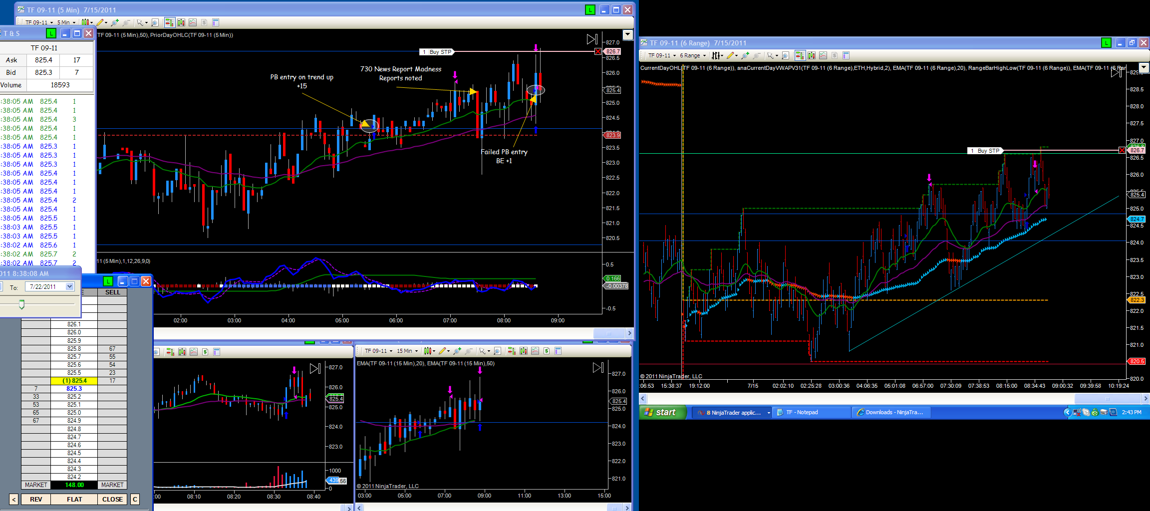
Task: Click the green link button on 6 Range chart title bar
Action: [1106, 43]
